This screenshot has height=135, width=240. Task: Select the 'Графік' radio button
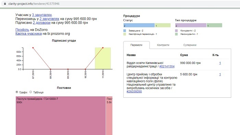[x=17, y=92]
